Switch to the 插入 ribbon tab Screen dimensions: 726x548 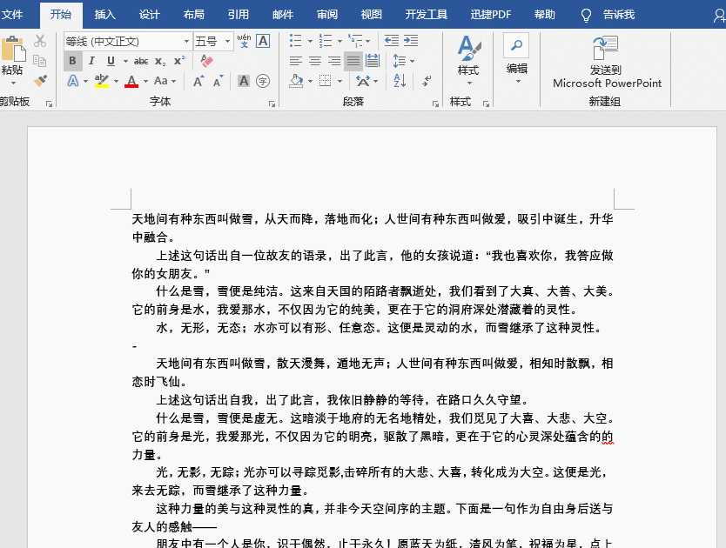(x=104, y=14)
